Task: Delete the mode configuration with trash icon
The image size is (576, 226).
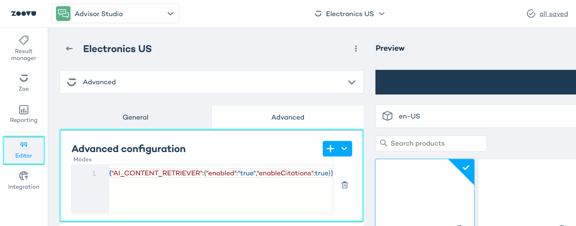Action: tap(345, 185)
